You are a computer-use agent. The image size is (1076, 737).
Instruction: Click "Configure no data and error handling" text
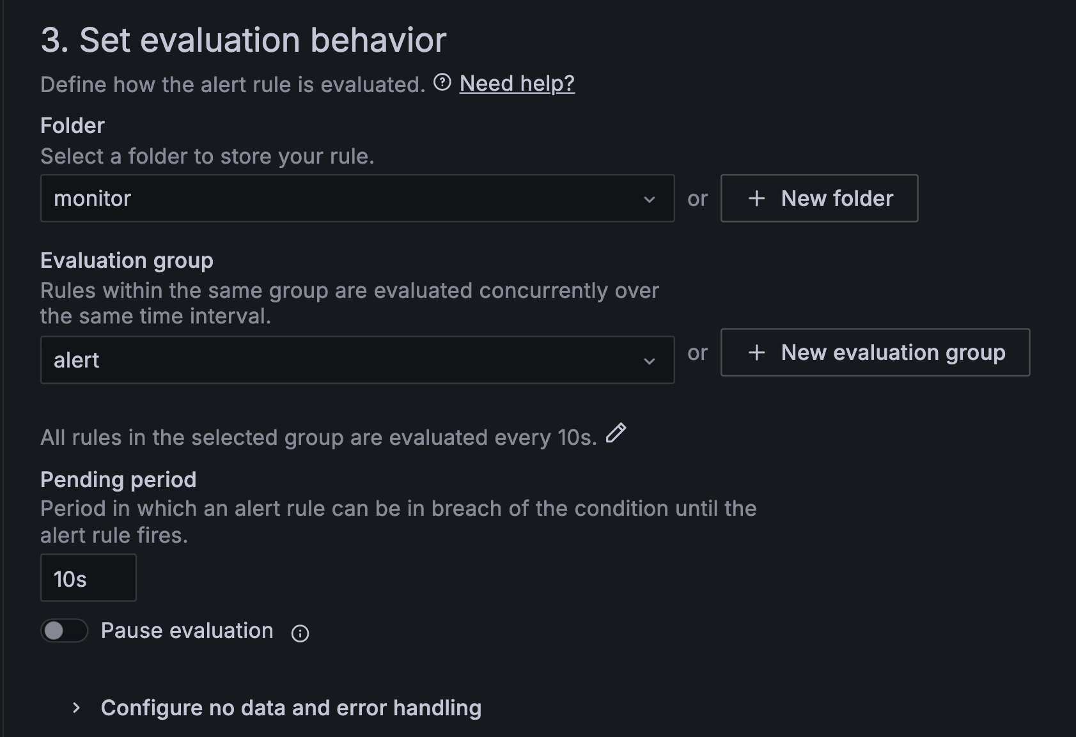click(291, 708)
